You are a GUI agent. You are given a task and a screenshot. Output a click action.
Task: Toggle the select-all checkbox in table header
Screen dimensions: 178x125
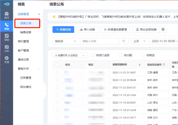[x=57, y=64]
